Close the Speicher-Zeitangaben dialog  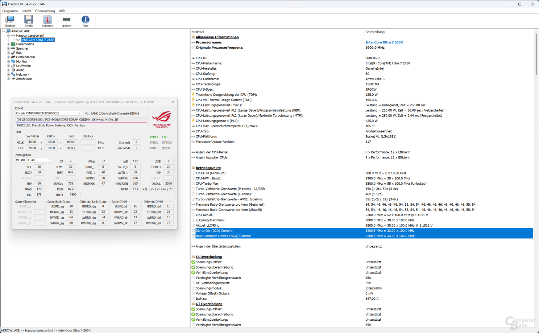pos(173,102)
